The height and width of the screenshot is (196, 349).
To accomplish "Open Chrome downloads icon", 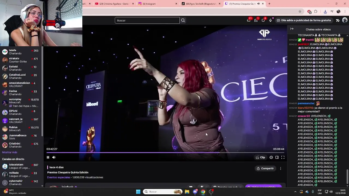I will coord(325,11).
